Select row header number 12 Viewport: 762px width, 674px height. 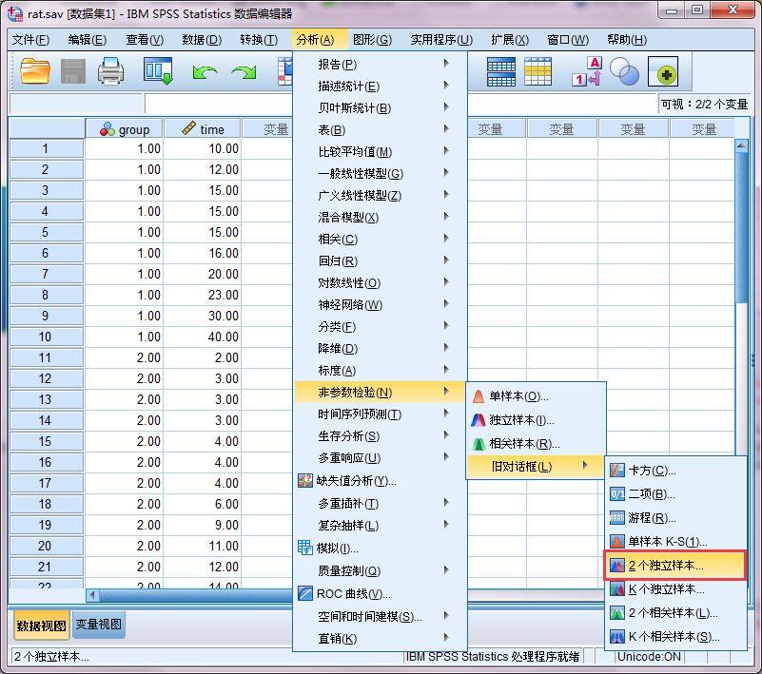pyautogui.click(x=46, y=378)
